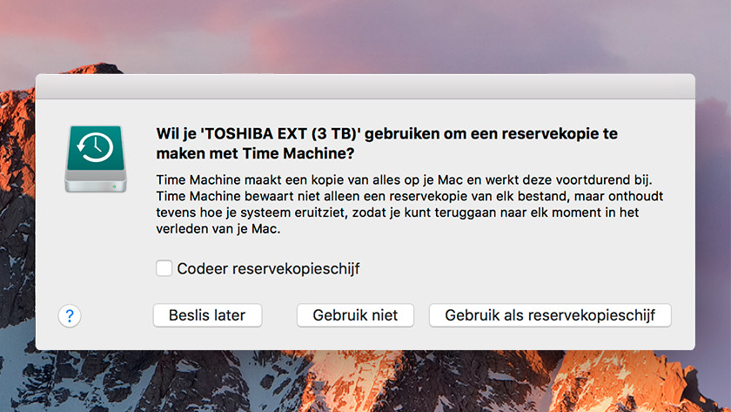Confirm with 'Gebruik als reservekopieschijf' button

(549, 315)
